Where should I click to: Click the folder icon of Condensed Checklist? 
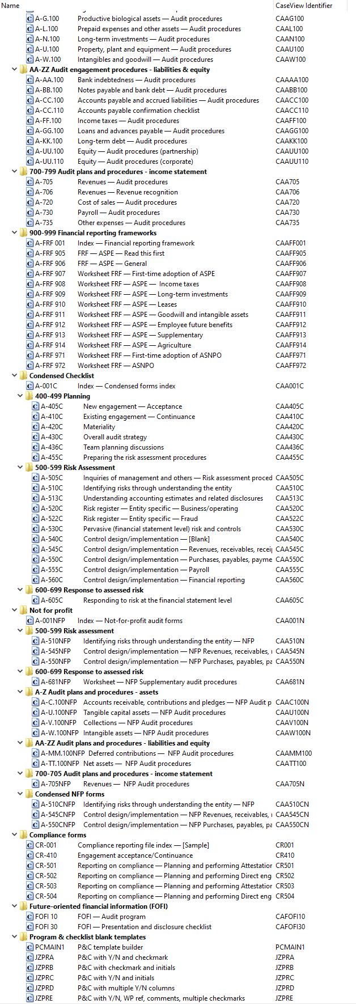(24, 376)
